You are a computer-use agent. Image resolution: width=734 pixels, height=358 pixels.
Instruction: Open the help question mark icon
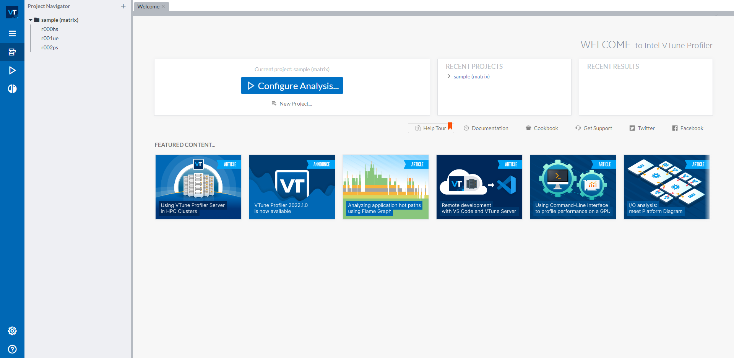tap(12, 349)
